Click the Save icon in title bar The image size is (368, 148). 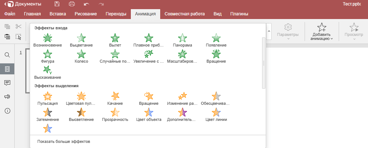click(57, 4)
